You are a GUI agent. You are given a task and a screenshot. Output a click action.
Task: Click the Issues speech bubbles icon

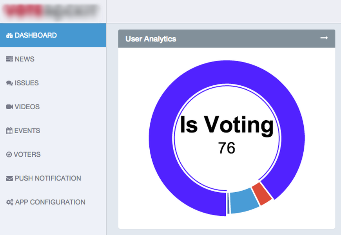tap(9, 83)
